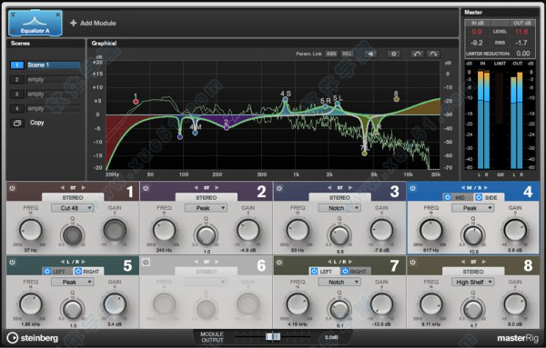546x348 pixels.
Task: Open band 5 Peak type dropdown
Action: point(73,282)
